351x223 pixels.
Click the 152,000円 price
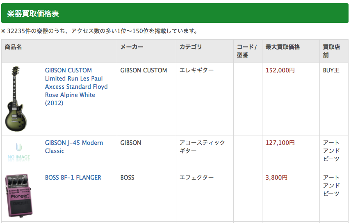coord(280,70)
